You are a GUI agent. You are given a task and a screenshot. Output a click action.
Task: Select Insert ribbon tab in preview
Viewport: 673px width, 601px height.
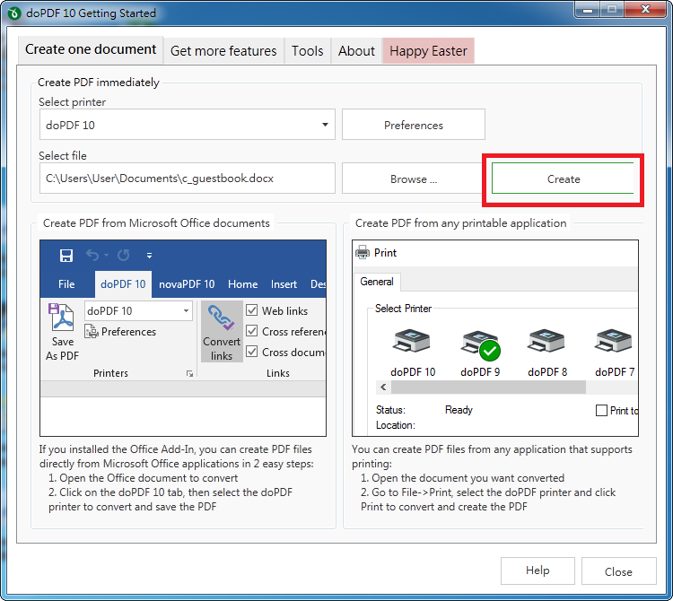click(284, 284)
